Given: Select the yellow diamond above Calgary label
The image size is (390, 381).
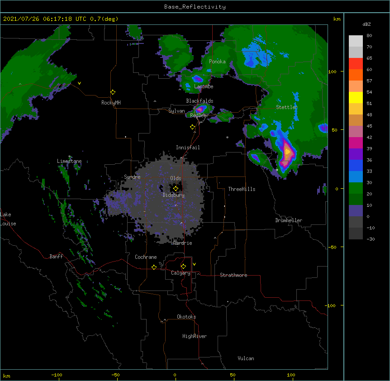Looking at the screenshot, I should click(183, 267).
